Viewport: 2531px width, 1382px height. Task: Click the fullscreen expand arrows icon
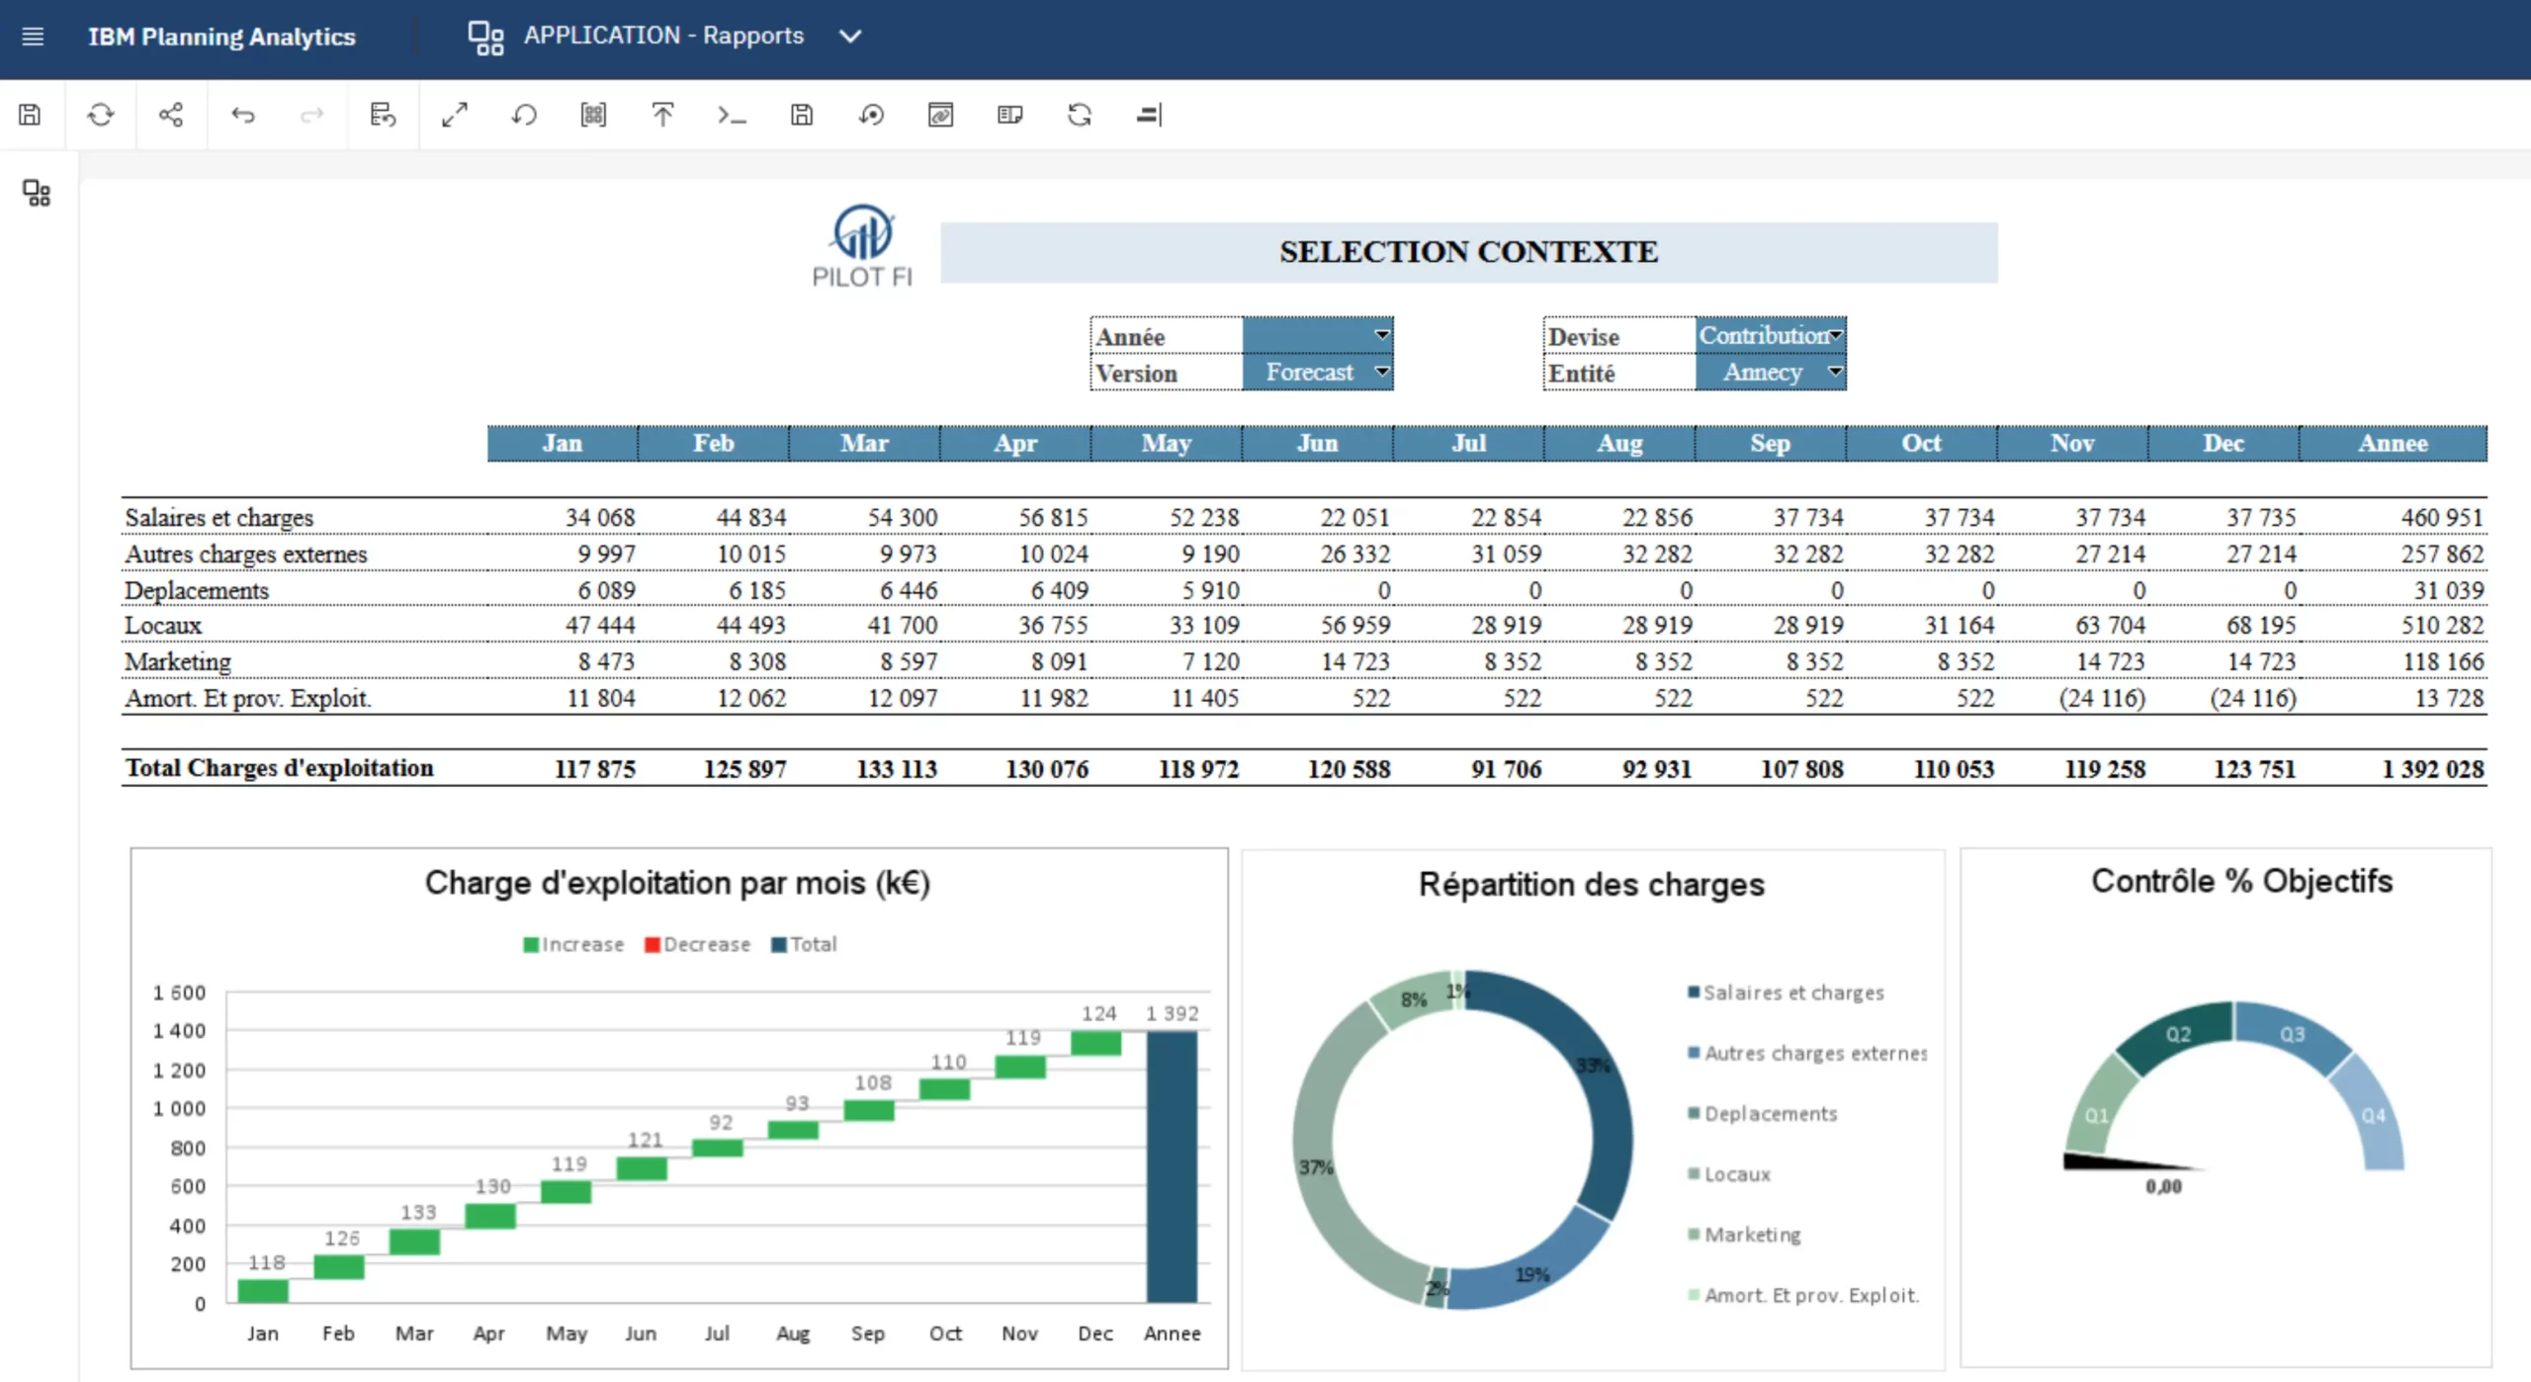tap(454, 115)
